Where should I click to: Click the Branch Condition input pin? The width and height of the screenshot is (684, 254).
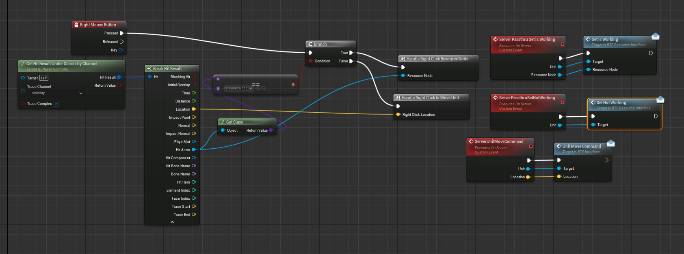[x=310, y=61]
